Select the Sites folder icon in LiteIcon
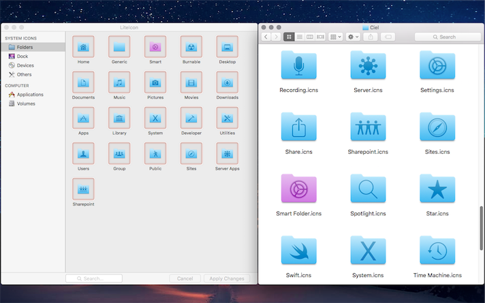The width and height of the screenshot is (485, 303). 191,153
